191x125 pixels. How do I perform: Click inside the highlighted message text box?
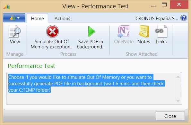(91, 89)
